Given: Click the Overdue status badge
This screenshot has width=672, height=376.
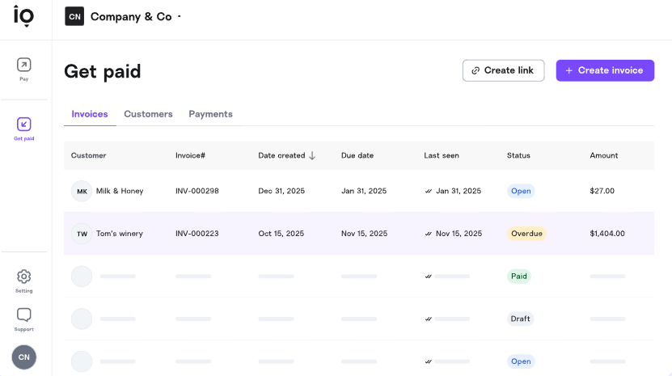Looking at the screenshot, I should (526, 234).
